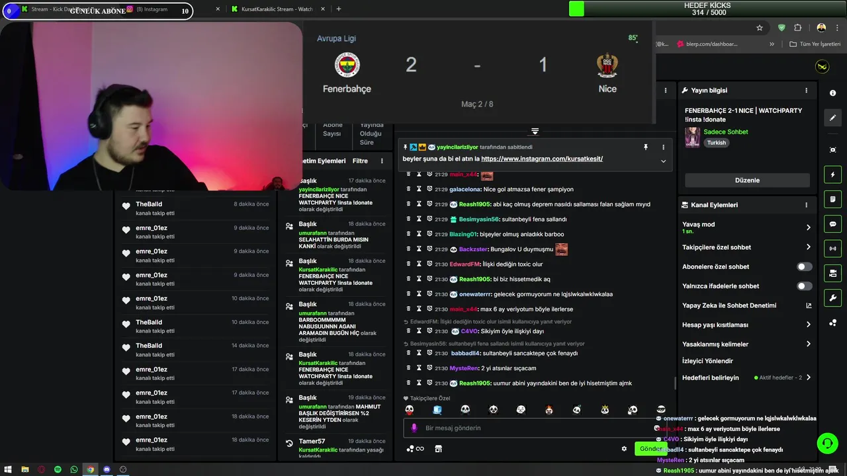Viewport: 847px width, 476px height.
Task: Expand Yasaklanmış kelimeler options
Action: click(808, 344)
